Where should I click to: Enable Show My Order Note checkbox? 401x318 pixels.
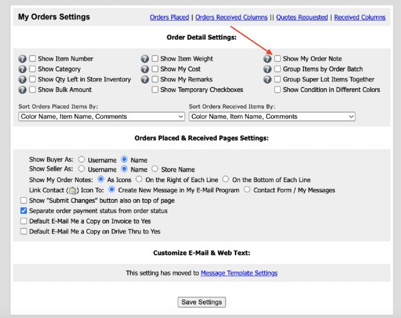point(278,59)
